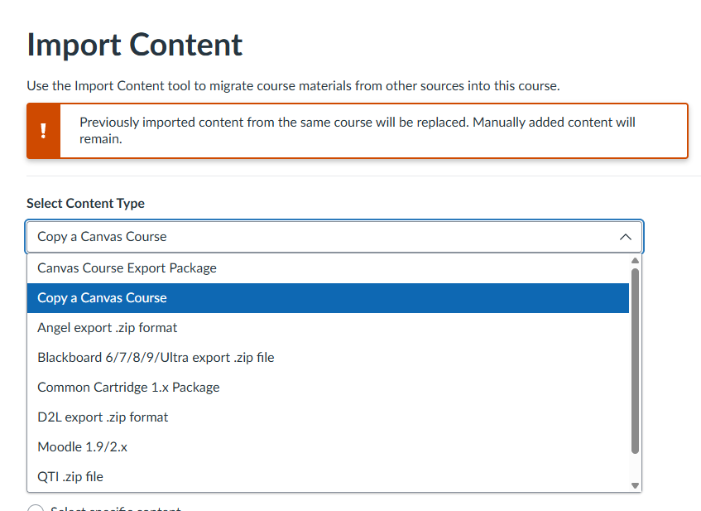Screen dimensions: 701x511
Task: Click the orange warning exclamation icon
Action: click(43, 131)
